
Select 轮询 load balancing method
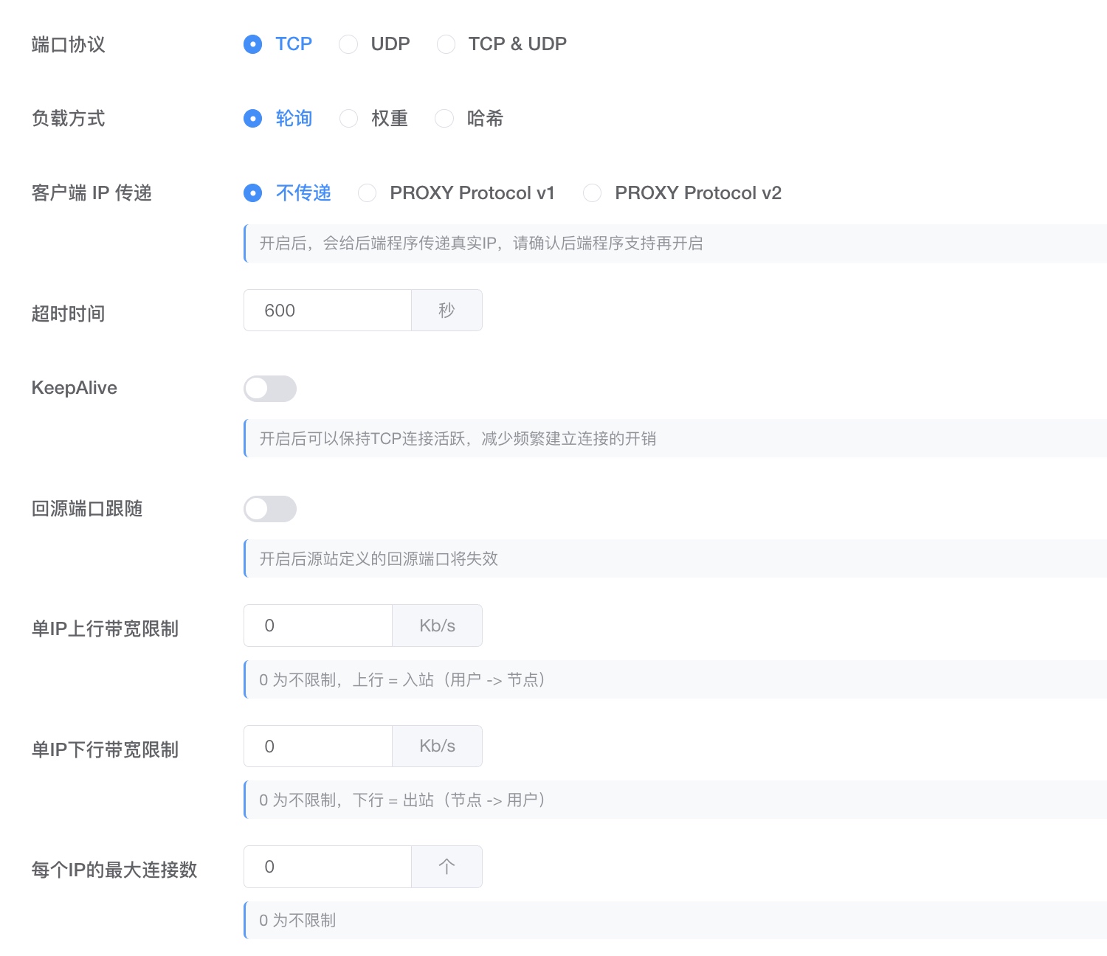[253, 119]
